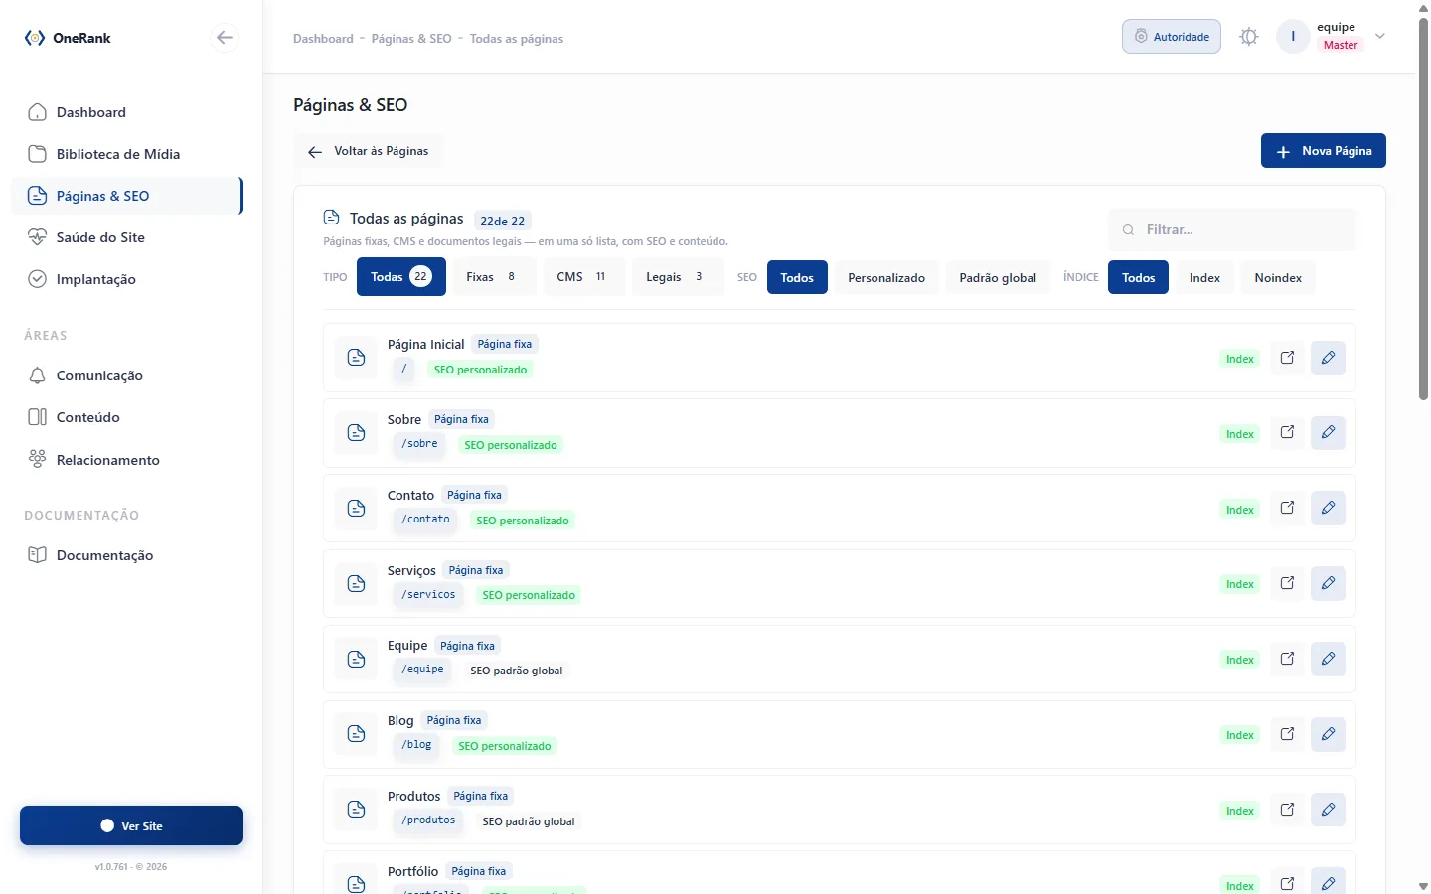The height and width of the screenshot is (894, 1431).
Task: Click the vertical page scrollbar
Action: click(1423, 209)
